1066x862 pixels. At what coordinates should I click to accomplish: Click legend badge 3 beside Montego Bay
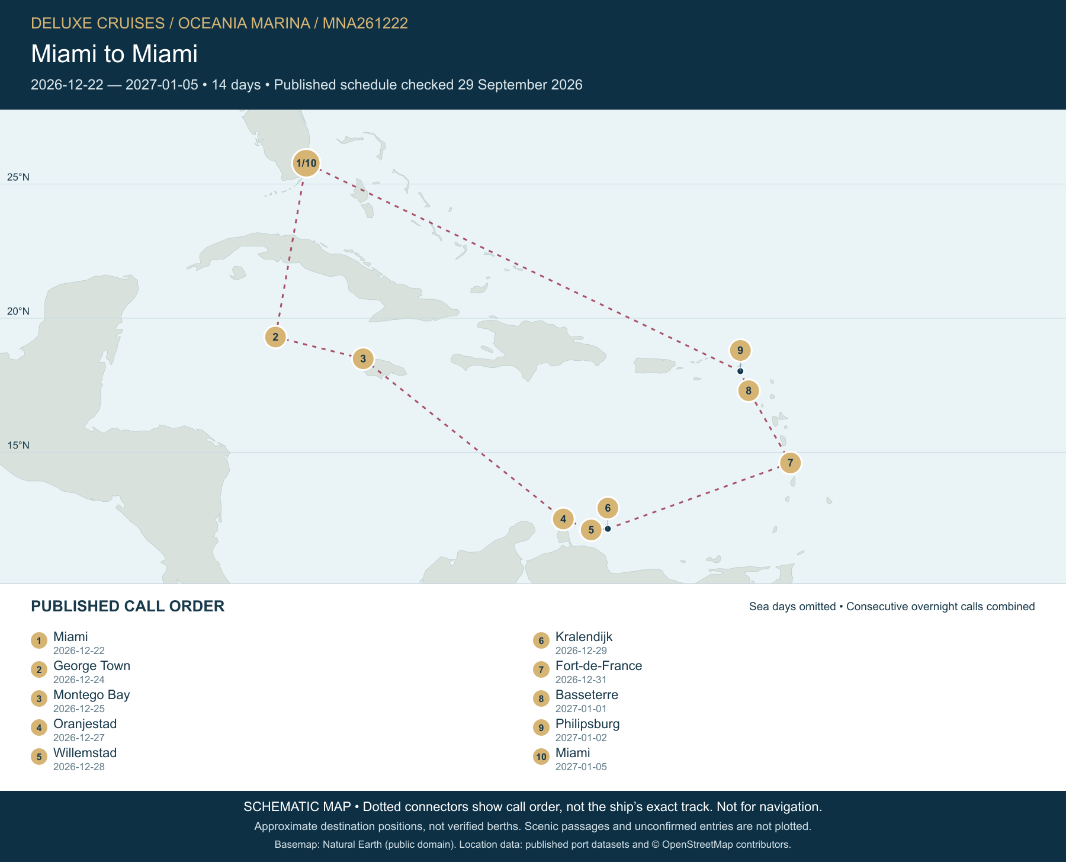pyautogui.click(x=39, y=698)
